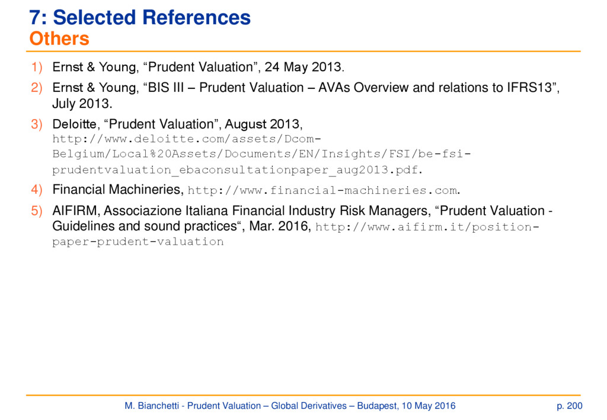Image resolution: width=607 pixels, height=420 pixels.
Task: Click reference number 1) marker
Action: (x=37, y=67)
